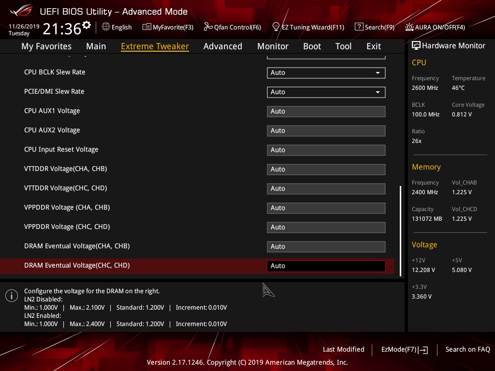Open the Monitor tab
This screenshot has width=495, height=371.
(273, 46)
